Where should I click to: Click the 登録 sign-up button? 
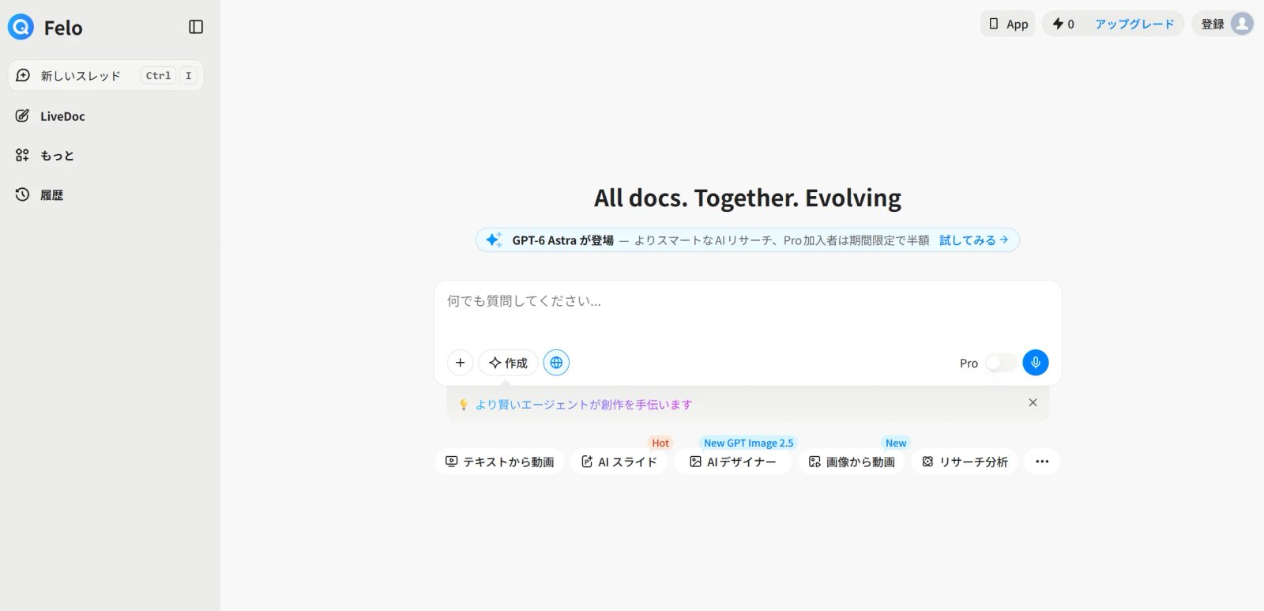pos(1213,24)
